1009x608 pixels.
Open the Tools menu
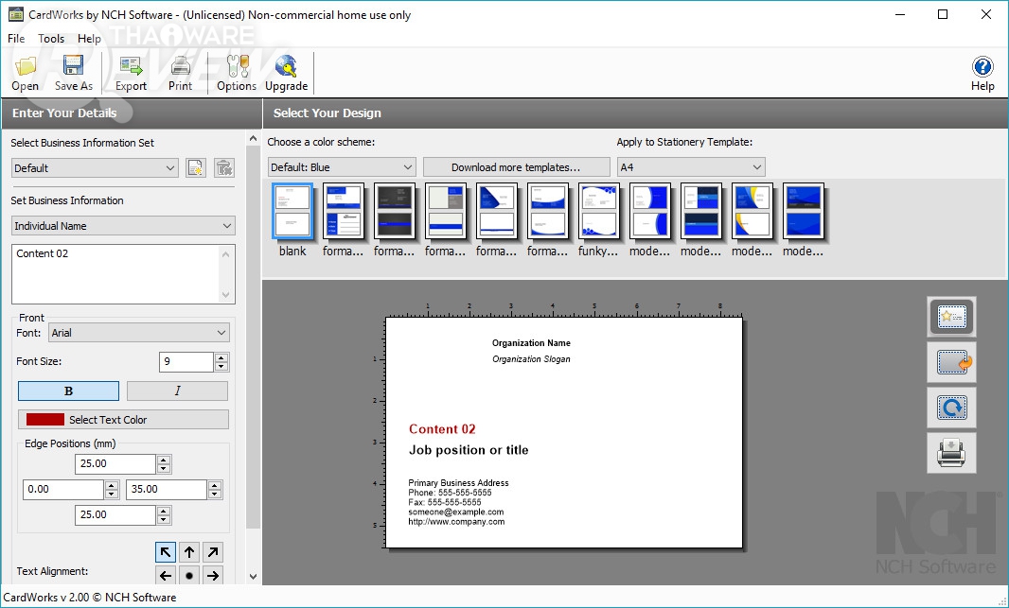tap(51, 39)
